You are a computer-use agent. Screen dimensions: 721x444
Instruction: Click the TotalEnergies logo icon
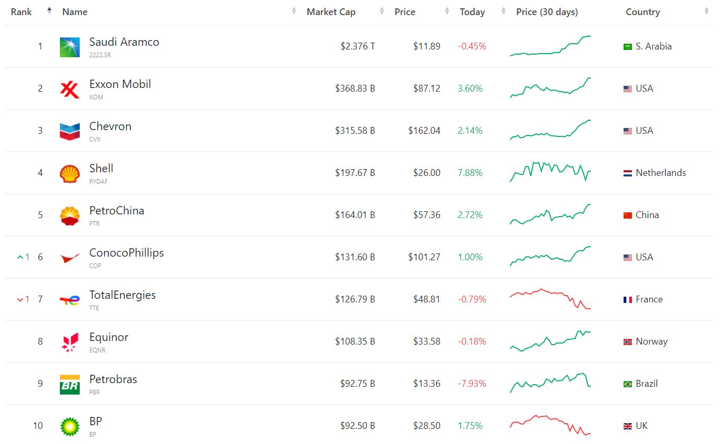70,300
